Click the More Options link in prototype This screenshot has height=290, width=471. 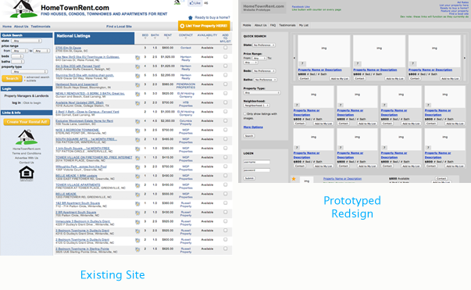[253, 127]
